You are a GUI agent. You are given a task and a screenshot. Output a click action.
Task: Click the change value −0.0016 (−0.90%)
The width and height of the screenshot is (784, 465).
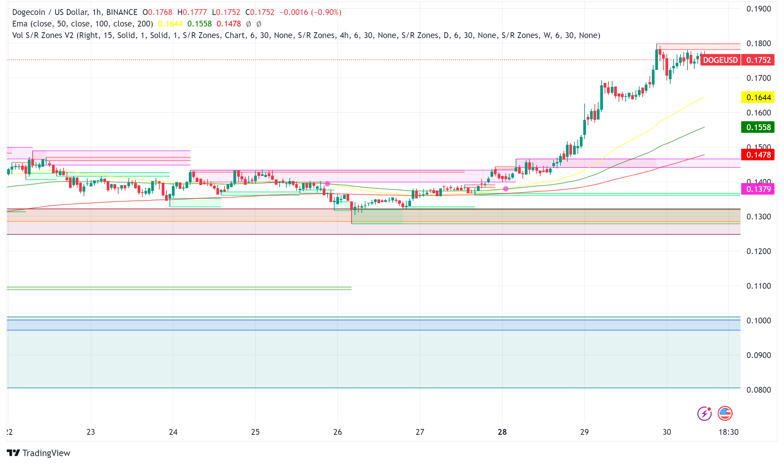(310, 12)
